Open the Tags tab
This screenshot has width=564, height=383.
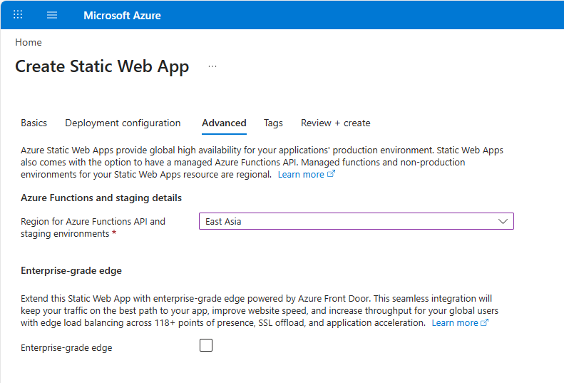pos(273,123)
